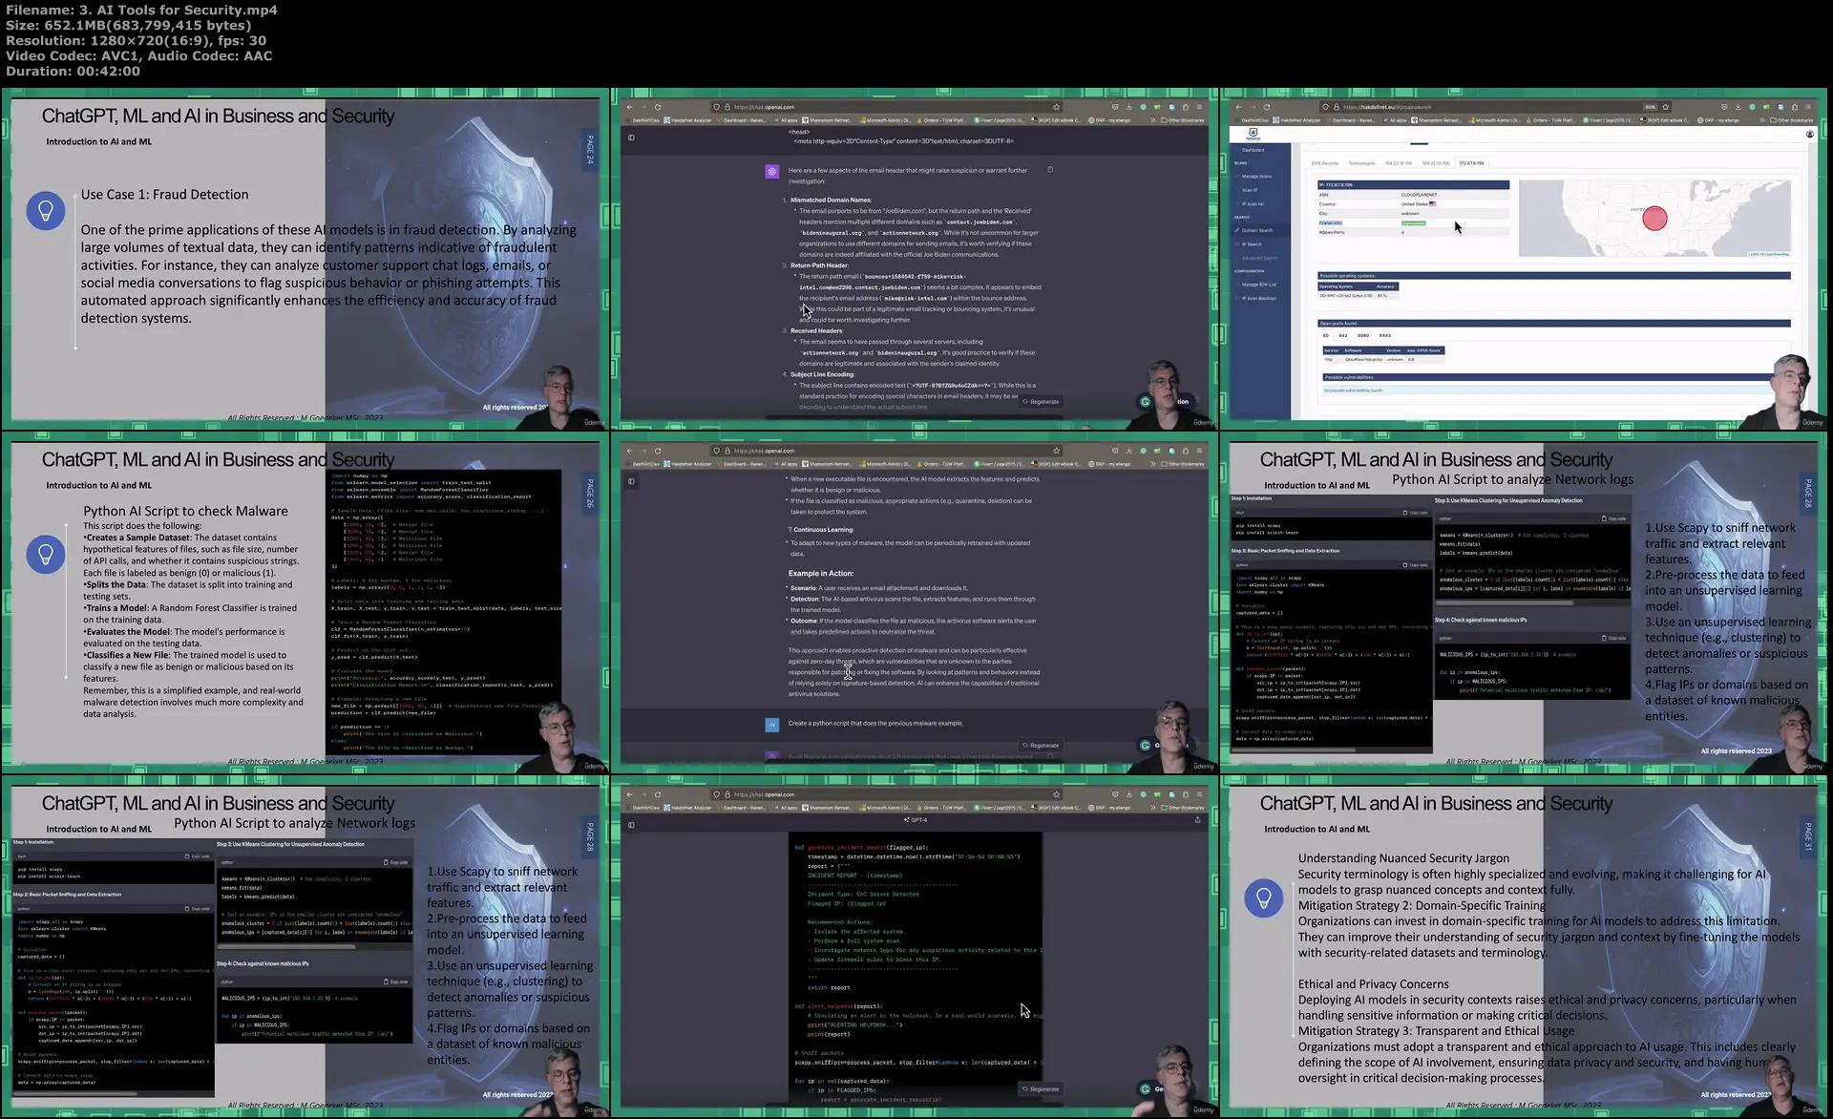Click red location marker on the map
This screenshot has width=1833, height=1119.
(x=1654, y=218)
